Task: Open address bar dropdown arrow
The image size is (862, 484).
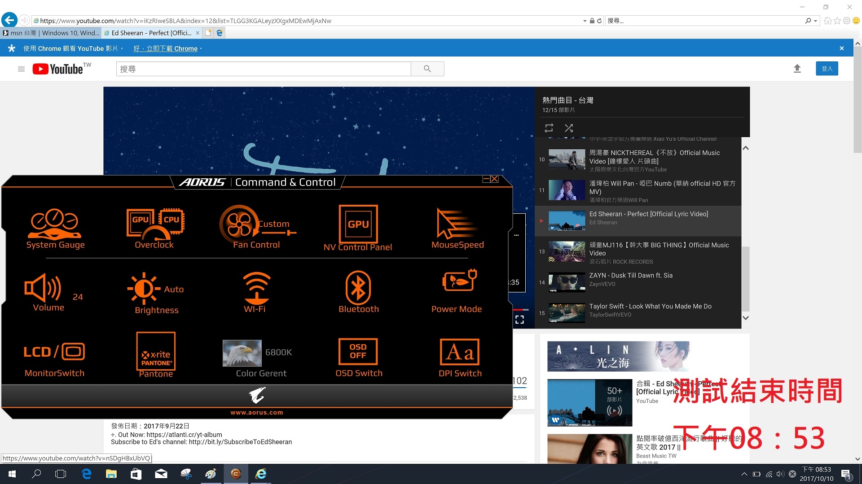Action: (585, 21)
